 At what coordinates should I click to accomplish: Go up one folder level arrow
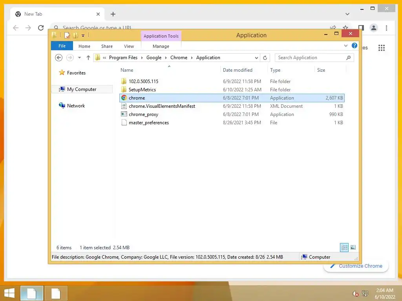[88, 58]
